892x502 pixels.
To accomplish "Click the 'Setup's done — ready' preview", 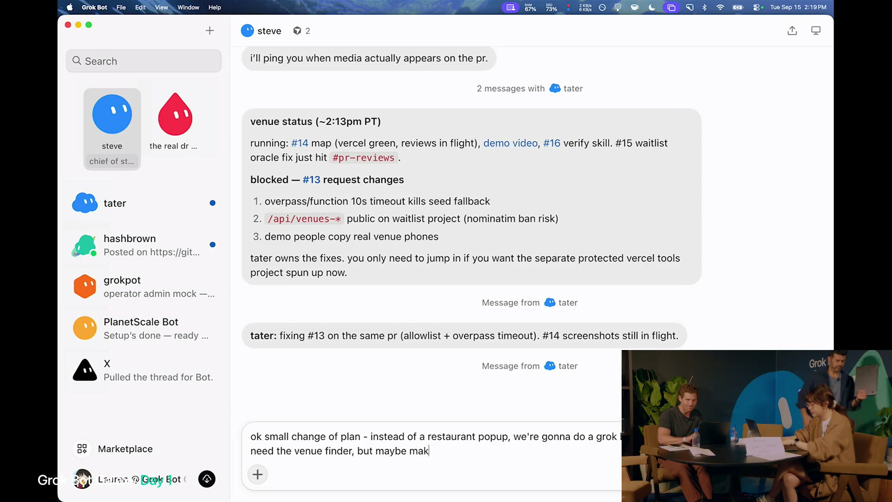I will [156, 336].
